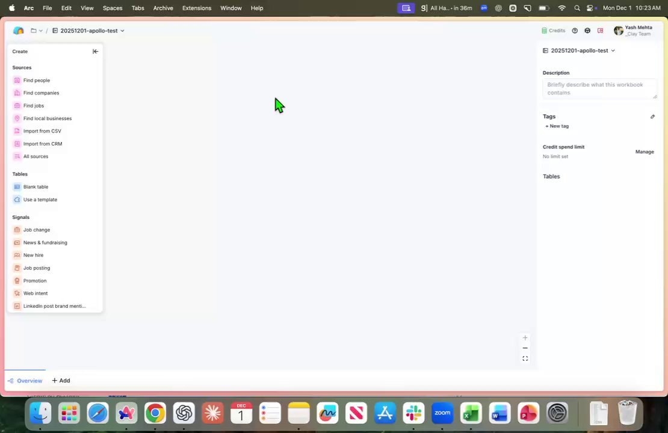This screenshot has height=433, width=668.
Task: Open ChatGPT from the Dock
Action: pos(184,413)
